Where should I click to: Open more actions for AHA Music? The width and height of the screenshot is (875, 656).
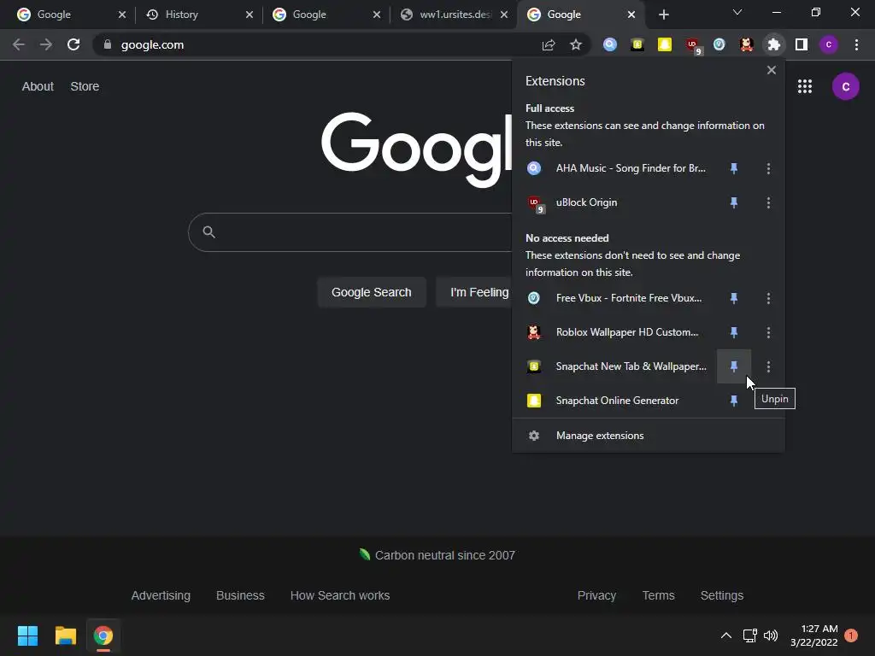click(x=768, y=168)
